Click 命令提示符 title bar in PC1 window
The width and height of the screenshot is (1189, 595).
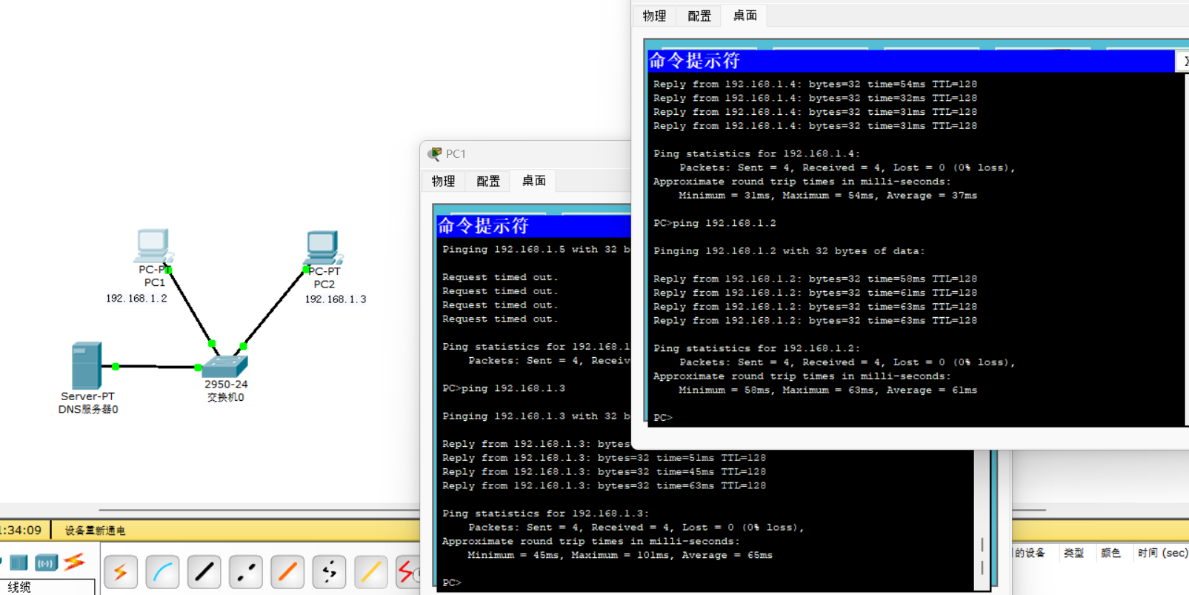coord(533,225)
